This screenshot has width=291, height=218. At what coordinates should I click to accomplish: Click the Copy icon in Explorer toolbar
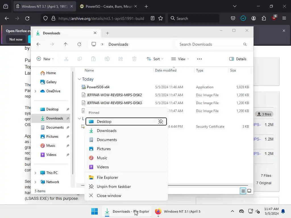tap(80, 59)
